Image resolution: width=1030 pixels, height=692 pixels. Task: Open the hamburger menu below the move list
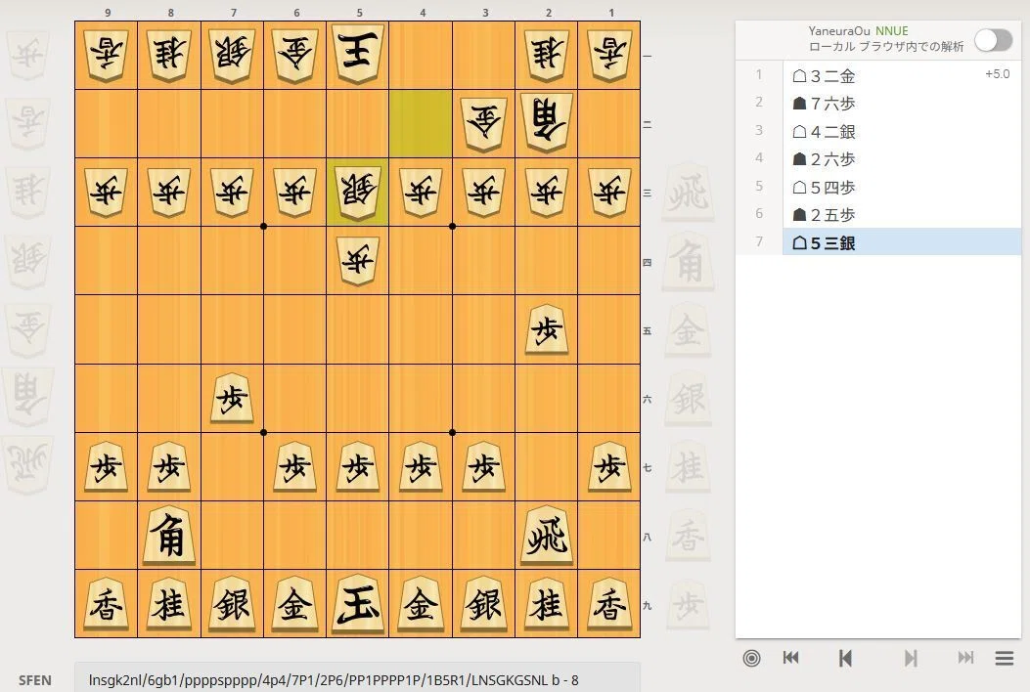(1005, 658)
